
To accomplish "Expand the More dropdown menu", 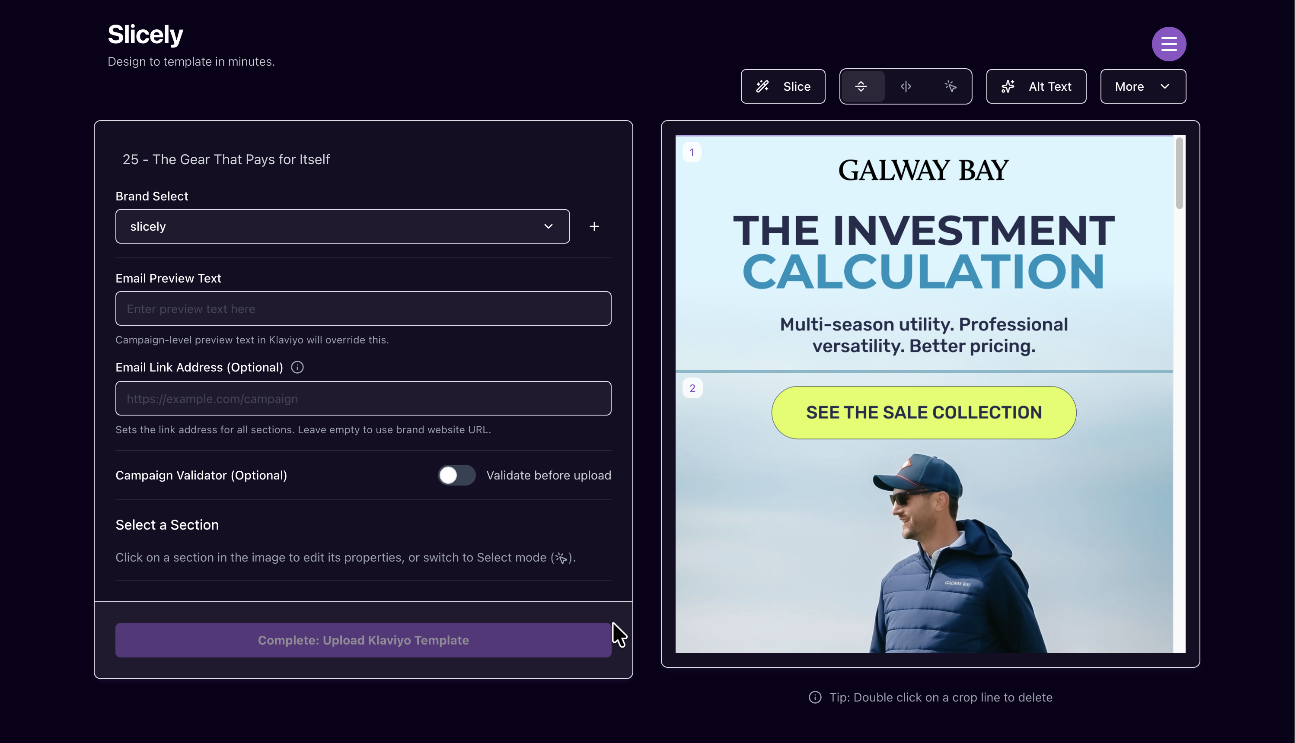I will [x=1142, y=87].
